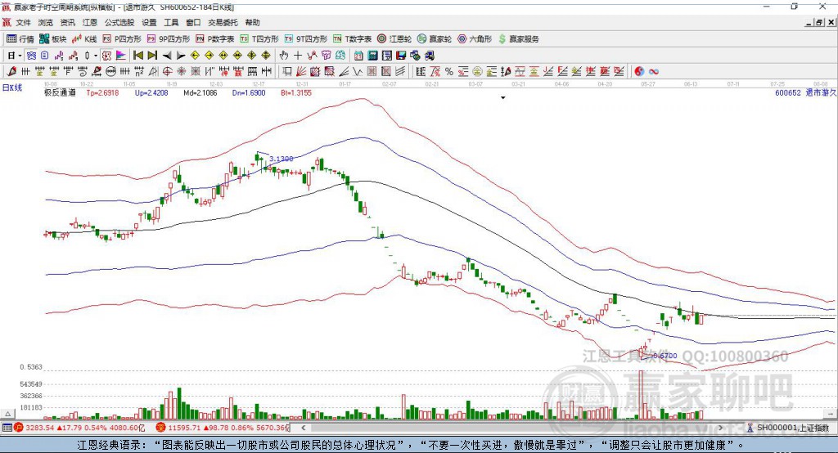
Task: Step chart right with black arrow
Action: tap(181, 56)
